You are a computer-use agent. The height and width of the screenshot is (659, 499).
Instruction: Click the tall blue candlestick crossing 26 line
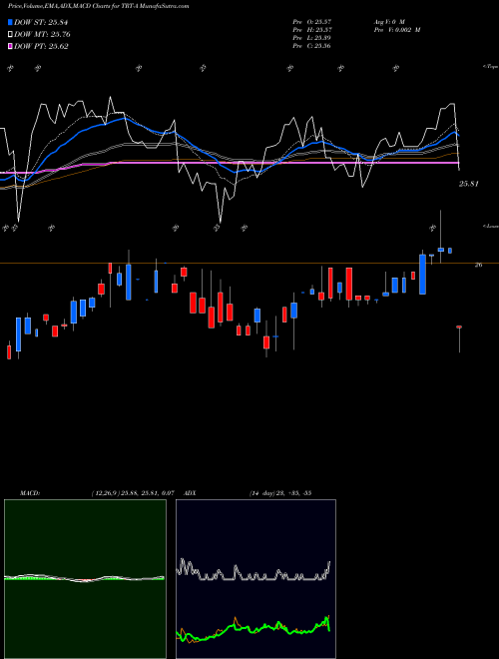coord(422,274)
